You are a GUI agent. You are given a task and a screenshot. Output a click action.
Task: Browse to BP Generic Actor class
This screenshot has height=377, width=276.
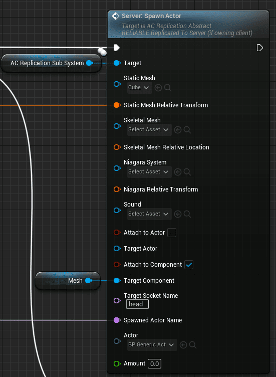pos(193,345)
